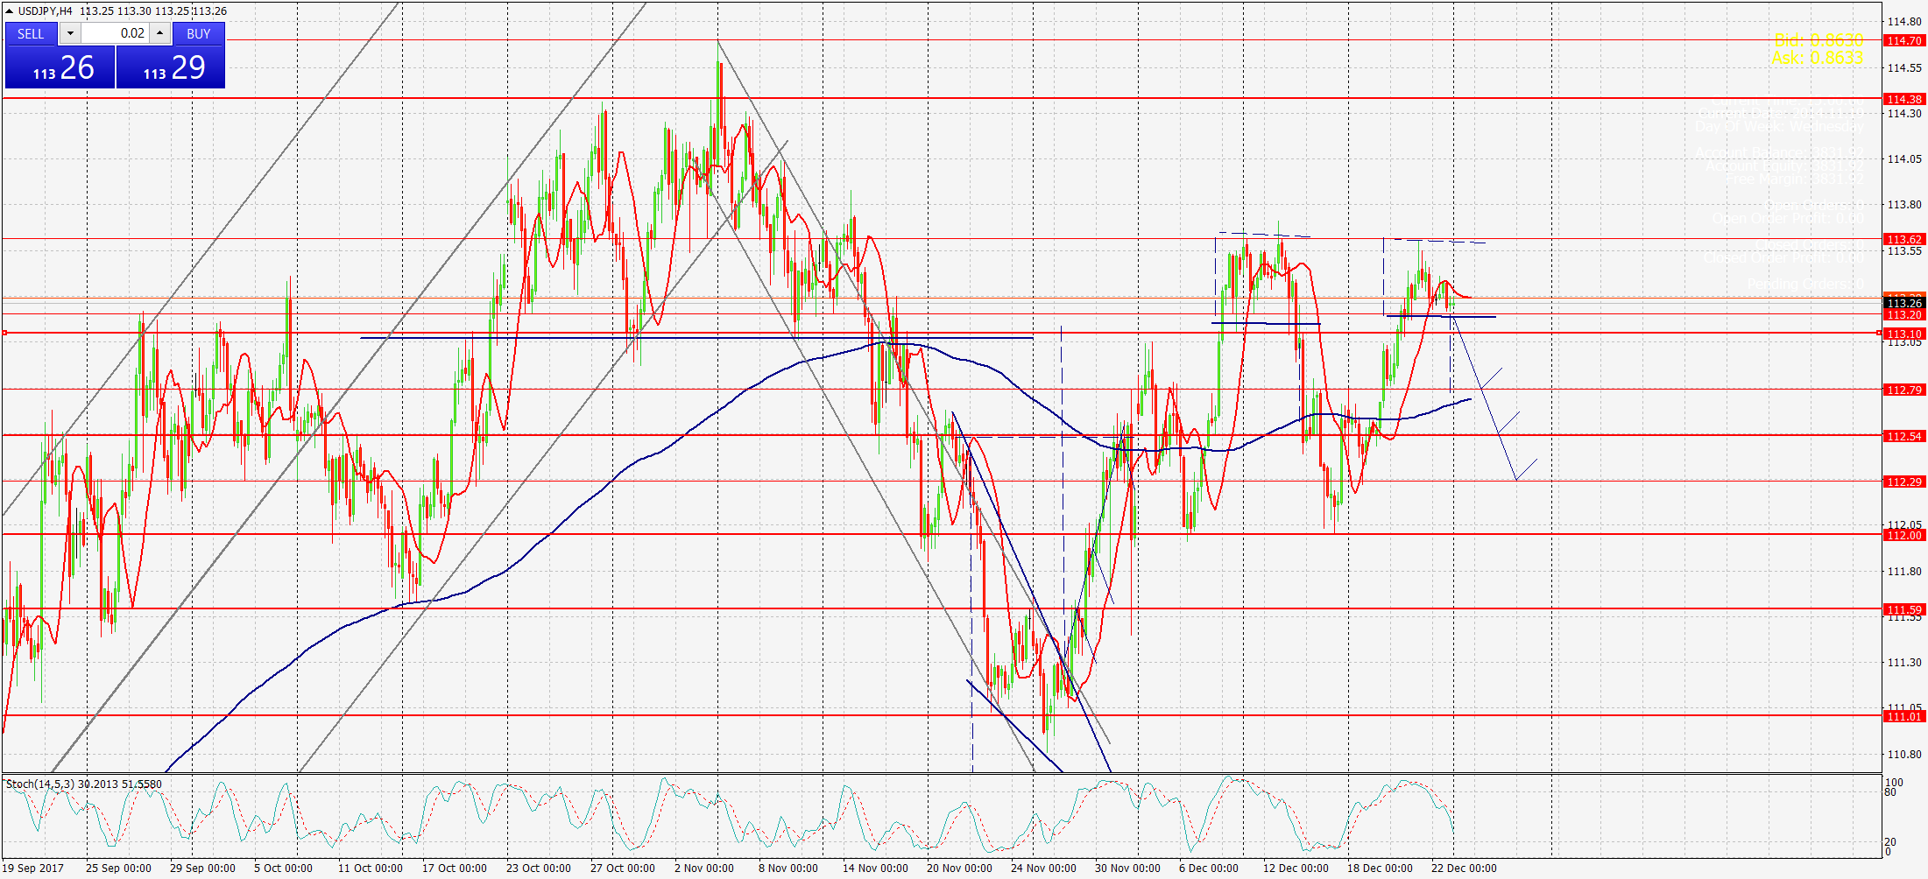Collapse one-click trading panel triangle
The image size is (1928, 879).
pyautogui.click(x=9, y=11)
